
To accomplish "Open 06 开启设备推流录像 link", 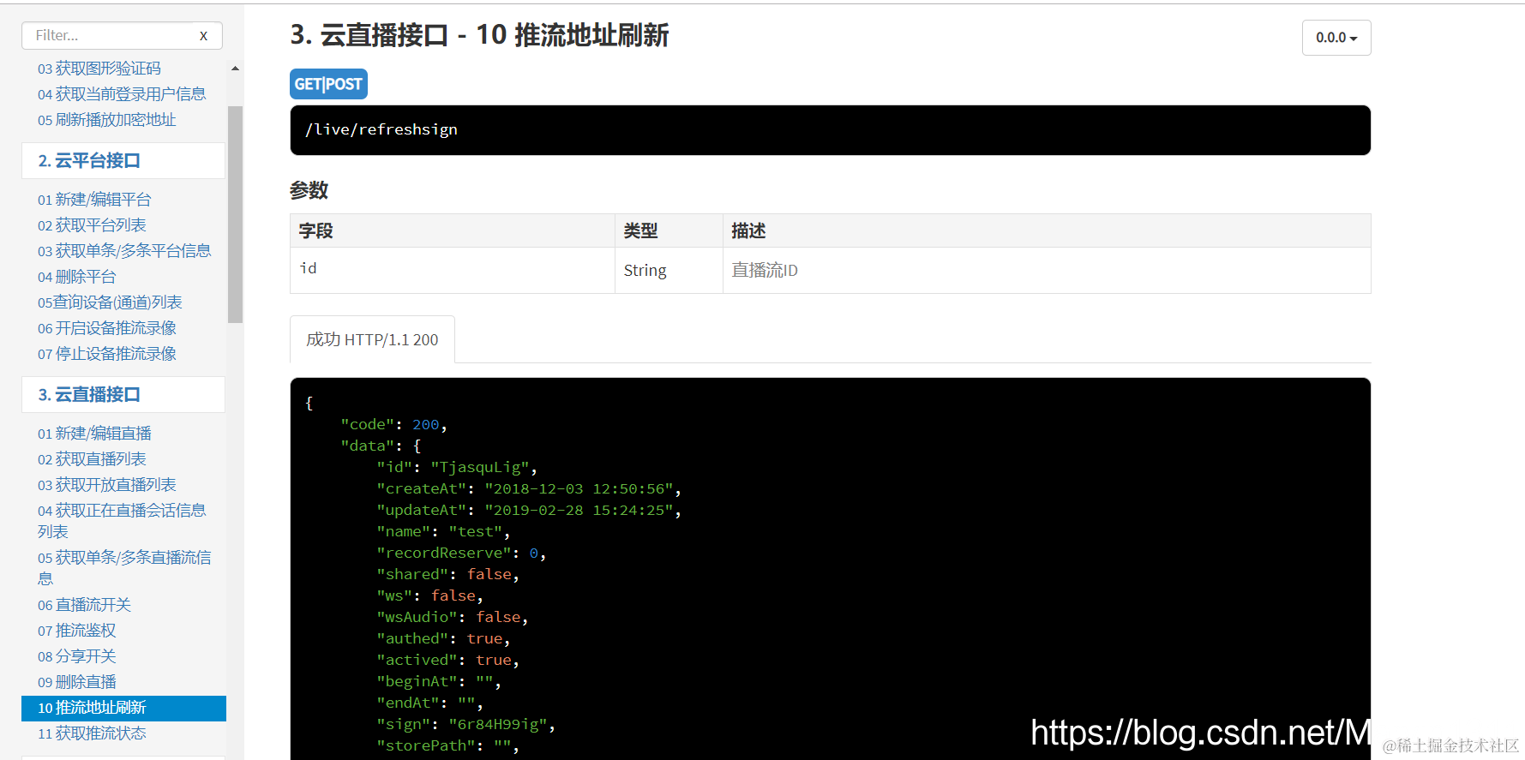I will click(x=107, y=328).
